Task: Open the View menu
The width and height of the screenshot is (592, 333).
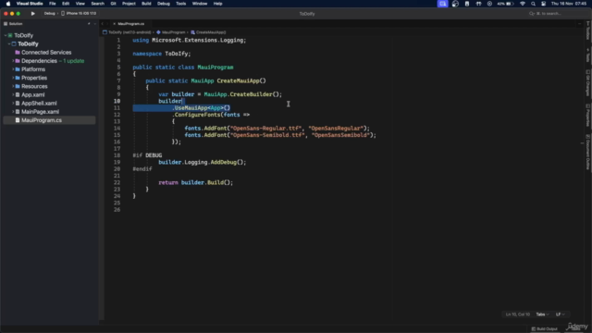Action: click(x=80, y=4)
